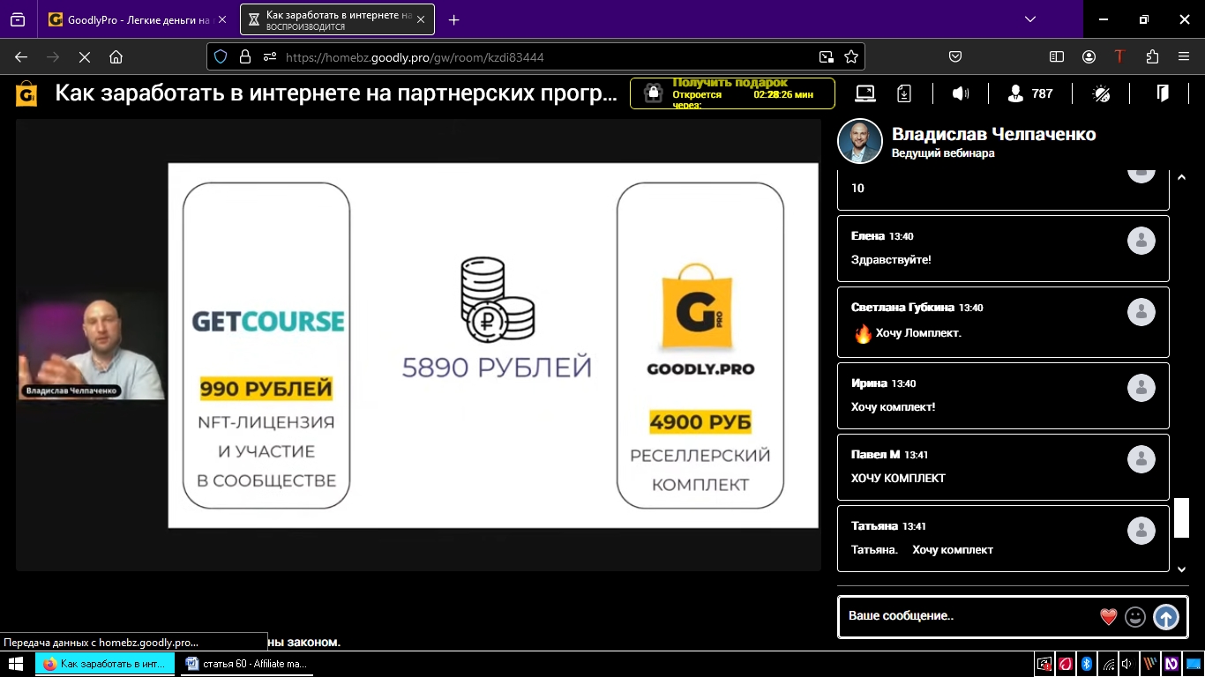Select message 'ХОЧУ КОМПЛЕКТ' by Павел М

point(898,478)
